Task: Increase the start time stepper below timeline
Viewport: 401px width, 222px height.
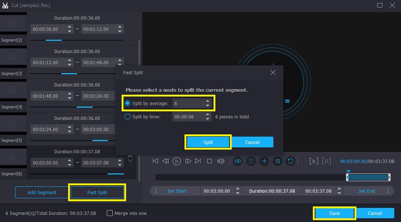Action: point(238,189)
